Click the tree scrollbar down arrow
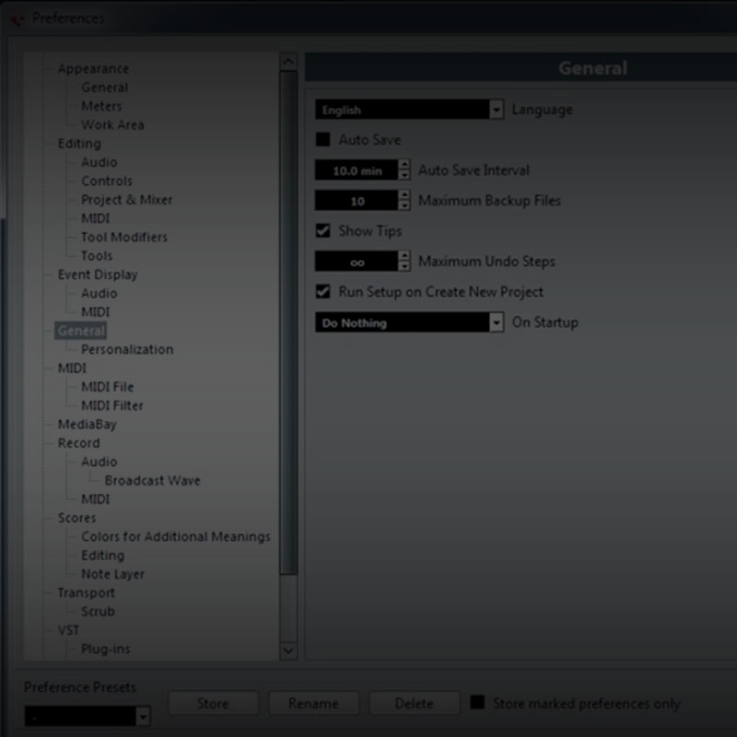The height and width of the screenshot is (737, 737). 288,651
